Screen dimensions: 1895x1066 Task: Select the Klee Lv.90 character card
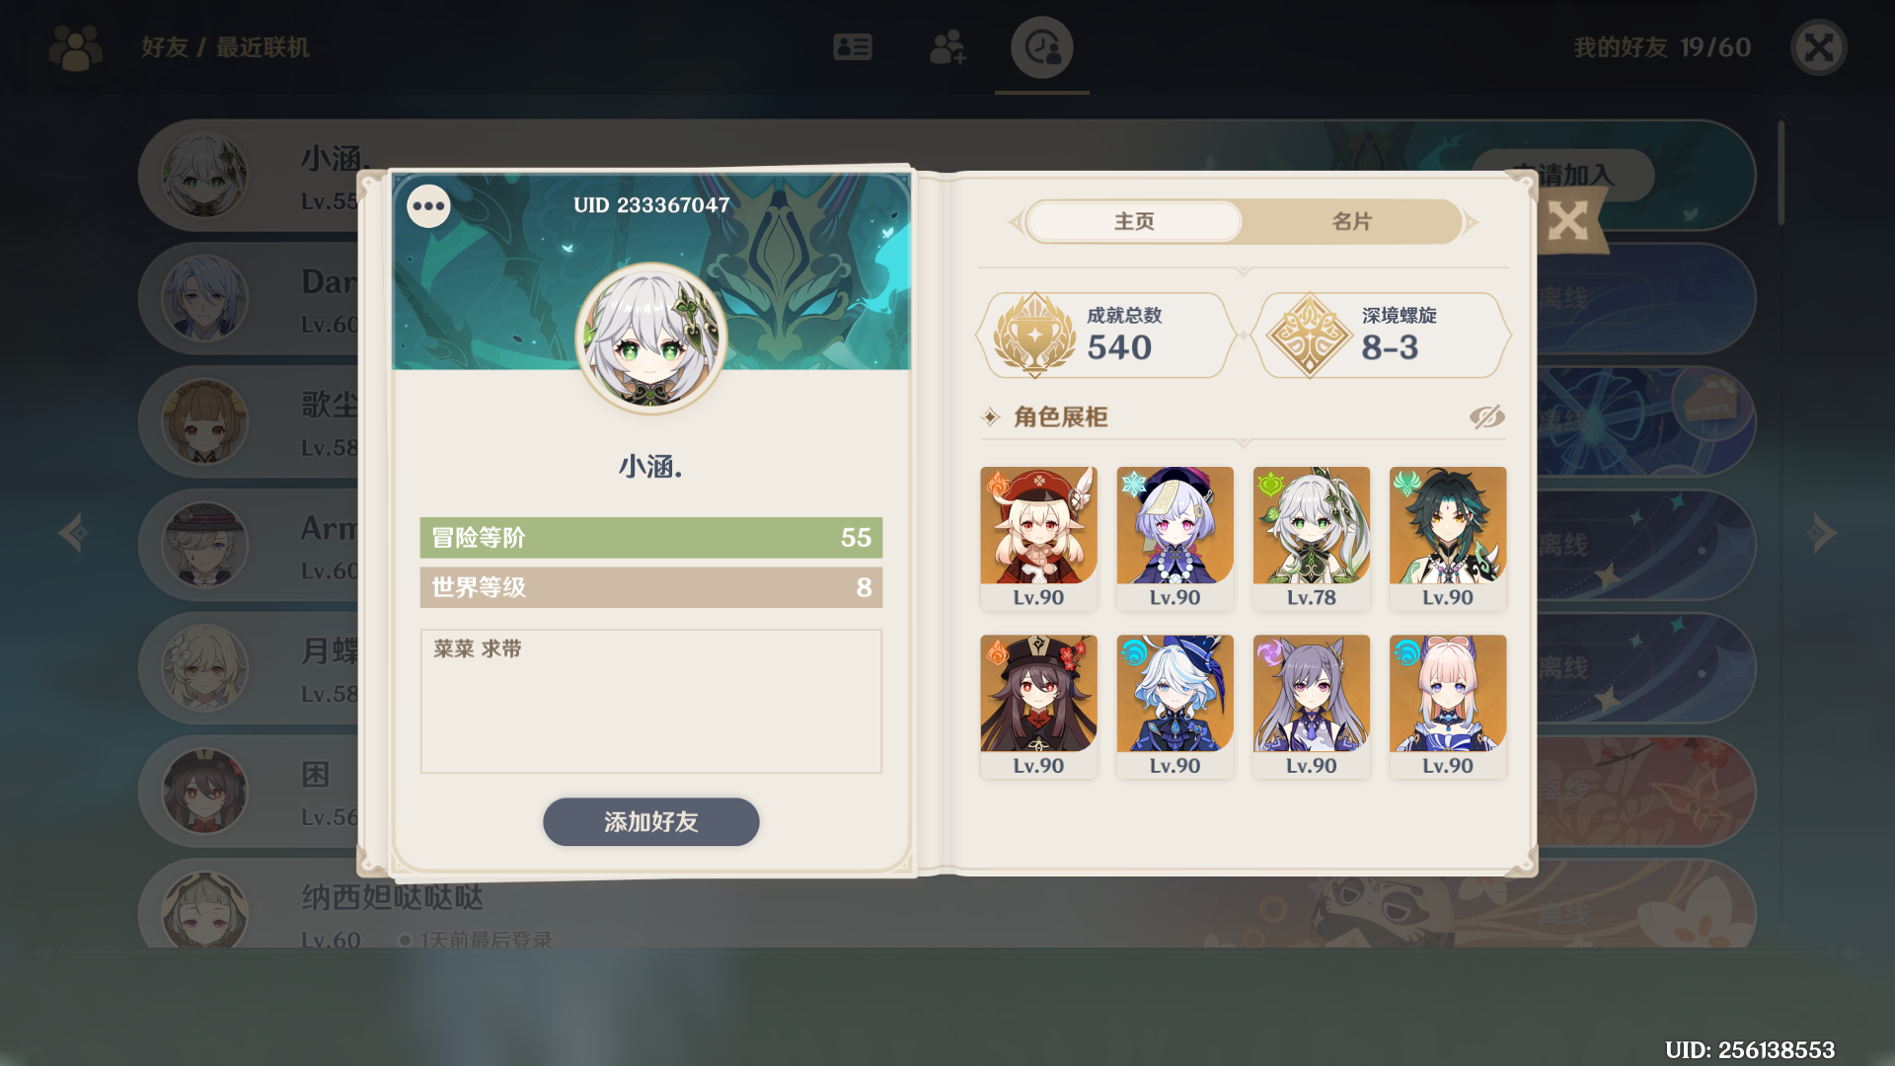(1038, 538)
